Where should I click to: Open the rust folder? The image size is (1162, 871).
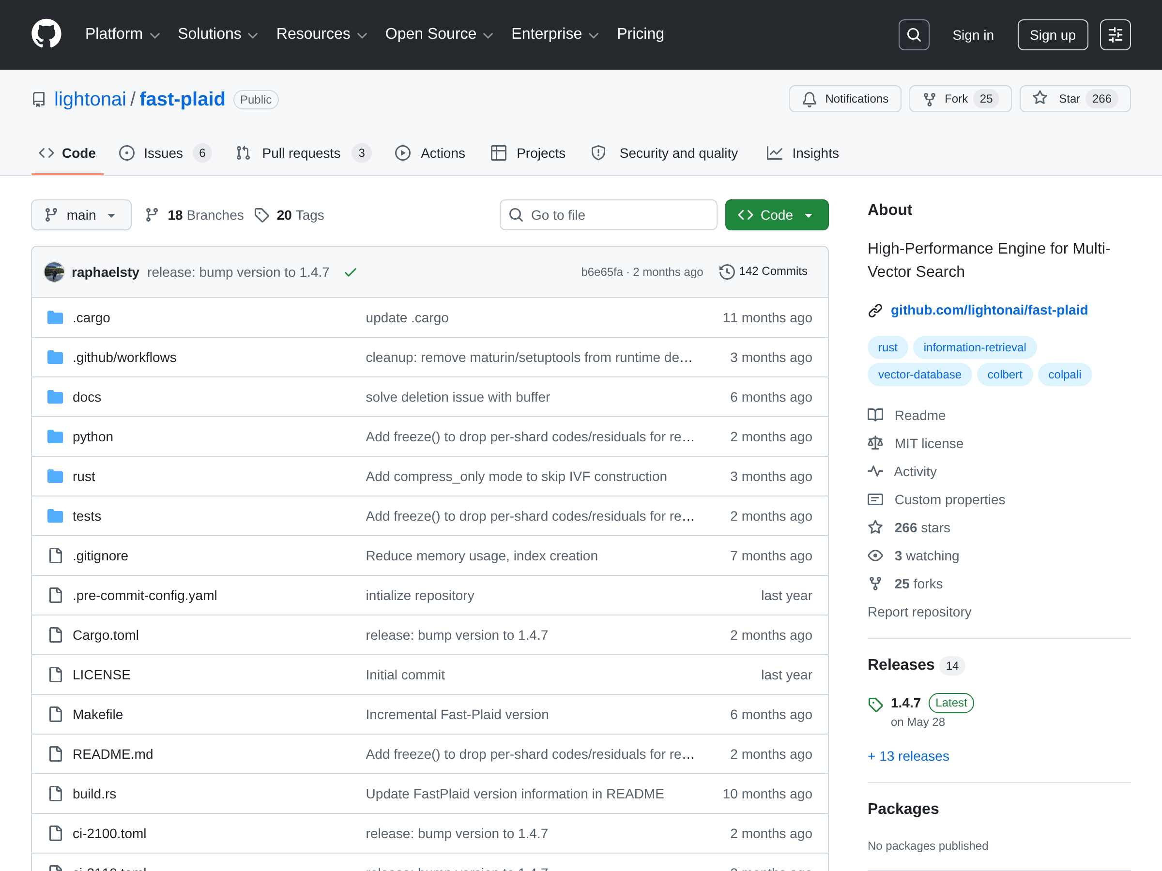coord(84,476)
